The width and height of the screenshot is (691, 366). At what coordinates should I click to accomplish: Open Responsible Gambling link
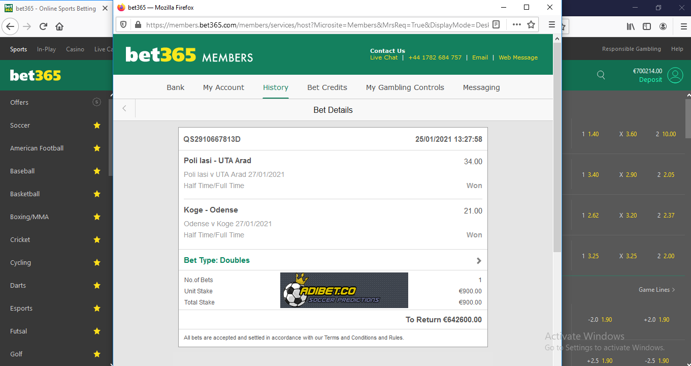(x=632, y=49)
